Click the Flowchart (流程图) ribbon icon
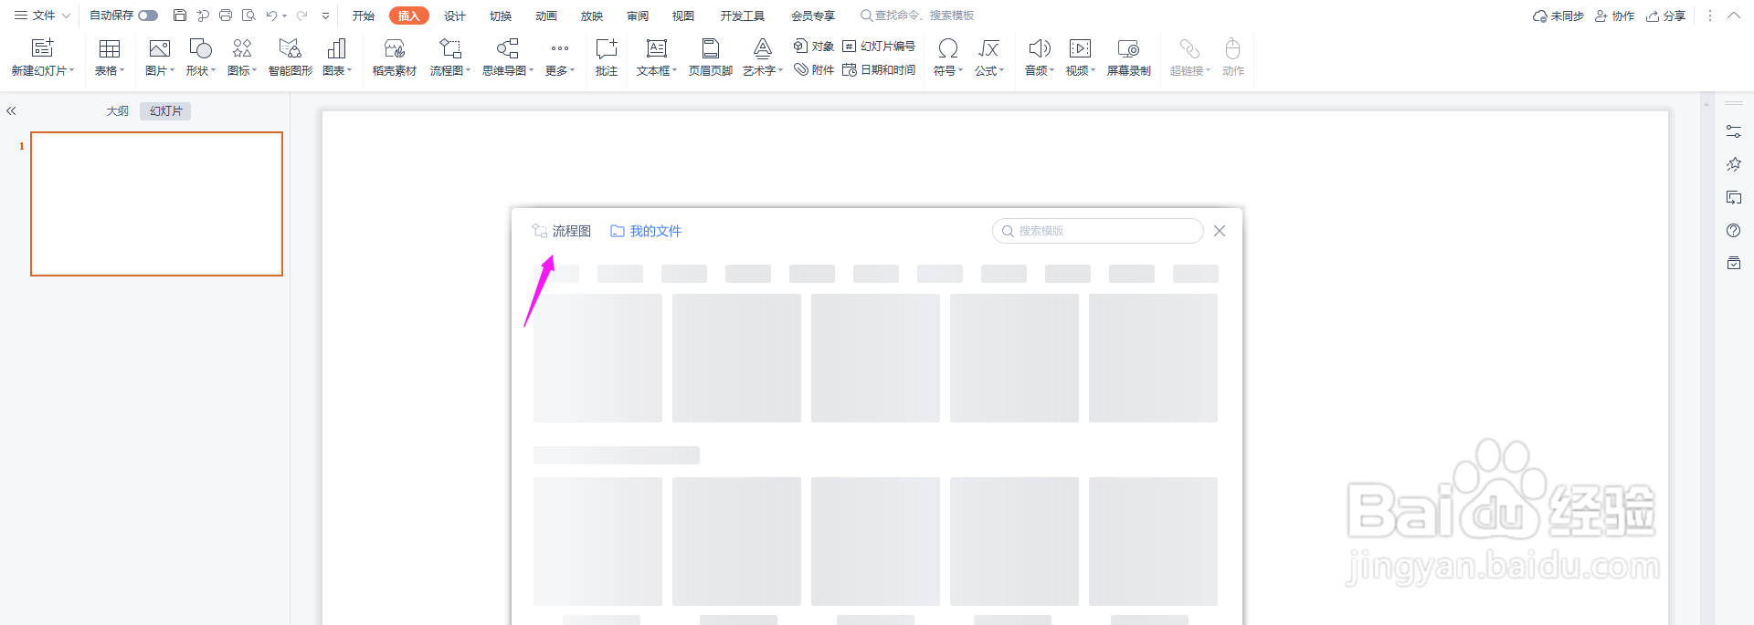This screenshot has height=625, width=1754. (x=450, y=48)
